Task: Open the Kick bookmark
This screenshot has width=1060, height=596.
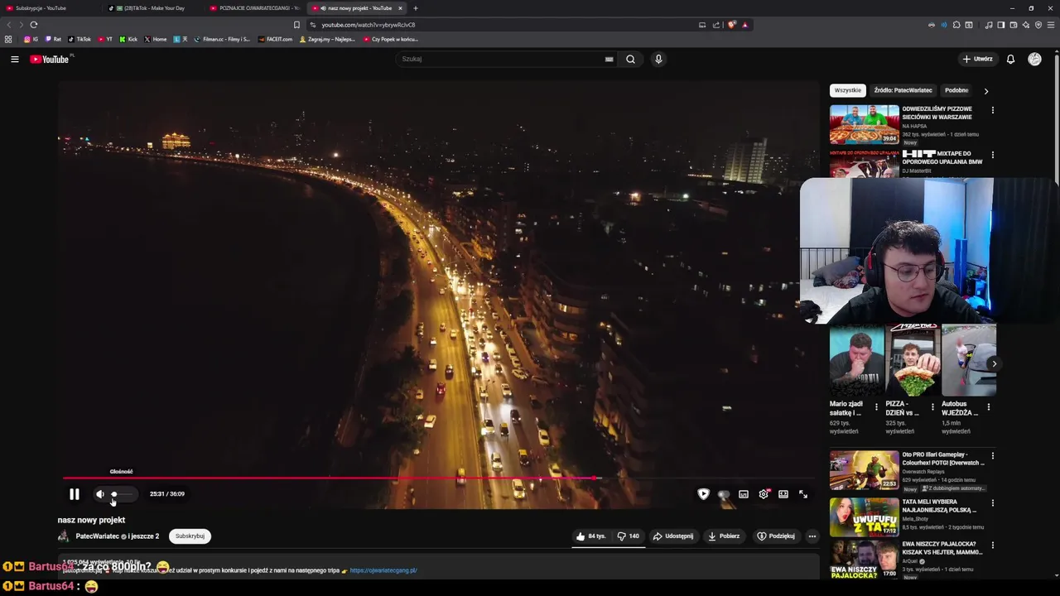Action: [128, 39]
